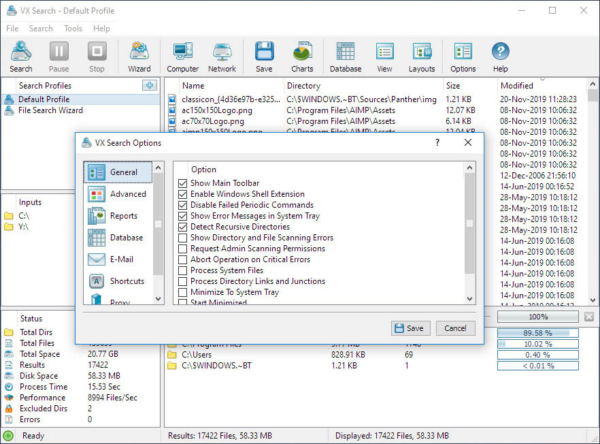The width and height of the screenshot is (600, 444).
Task: Toggle Disable Failed Periodic Commands
Action: tap(182, 205)
